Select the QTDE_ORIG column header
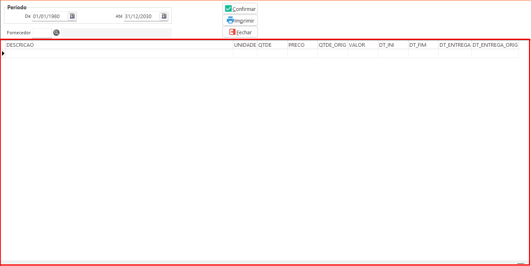This screenshot has width=531, height=266. click(x=332, y=45)
